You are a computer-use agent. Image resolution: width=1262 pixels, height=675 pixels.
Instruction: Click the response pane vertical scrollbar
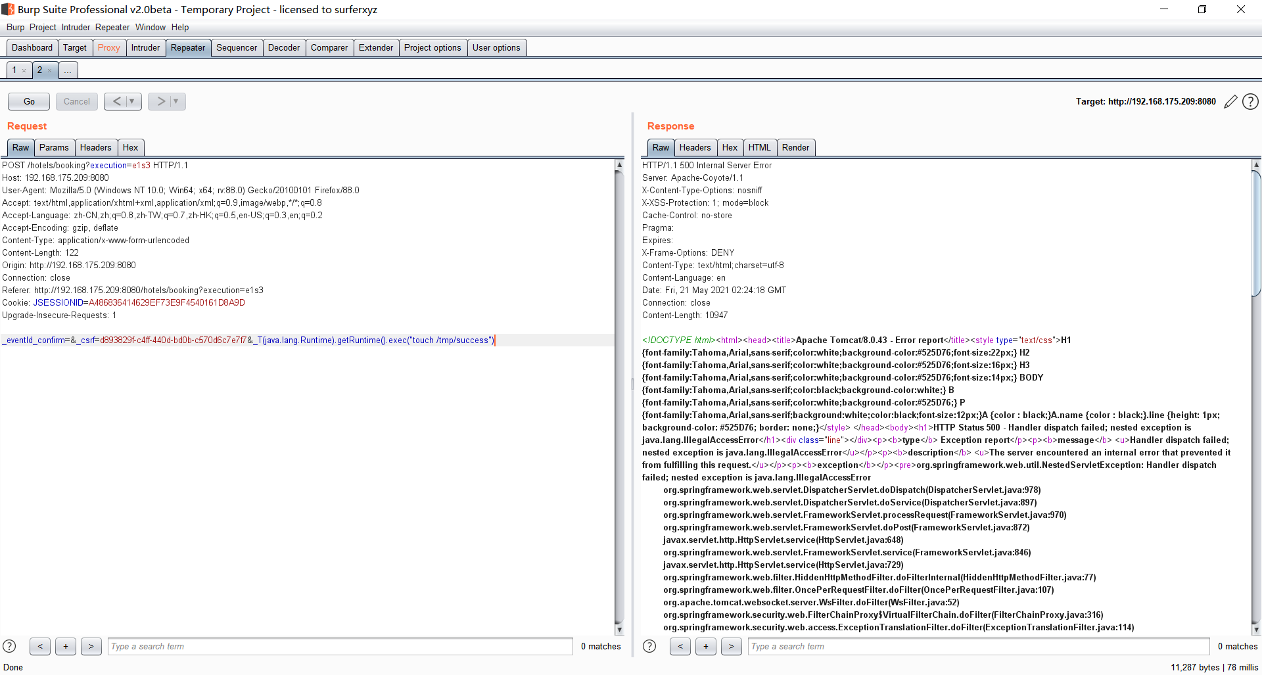pyautogui.click(x=1256, y=233)
